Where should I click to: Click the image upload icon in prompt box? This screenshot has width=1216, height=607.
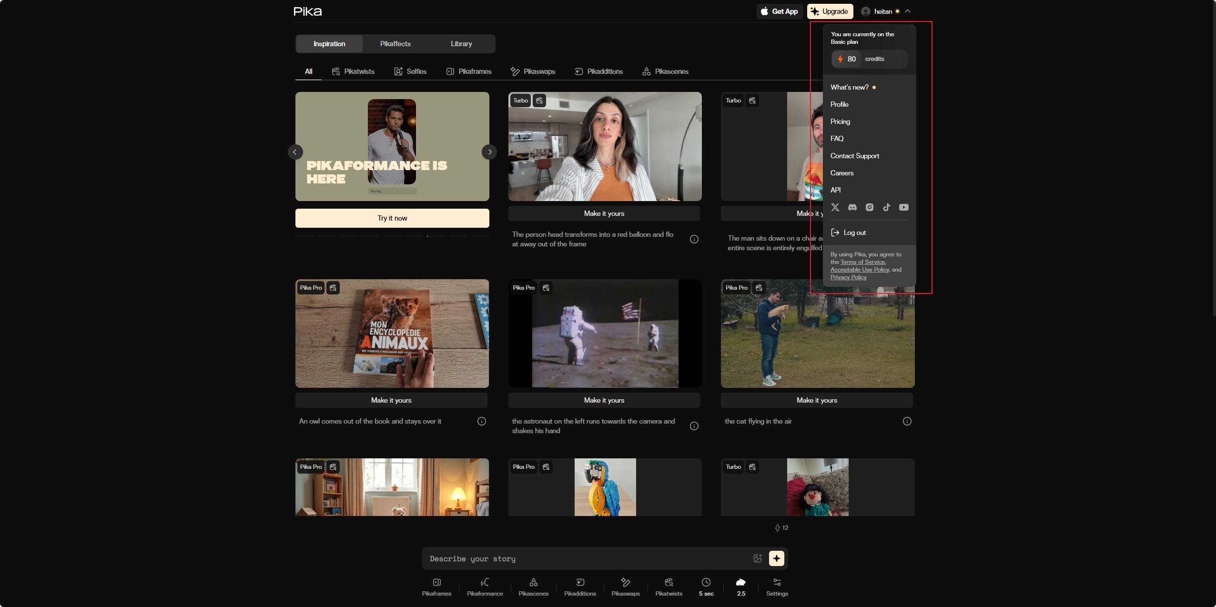point(758,558)
